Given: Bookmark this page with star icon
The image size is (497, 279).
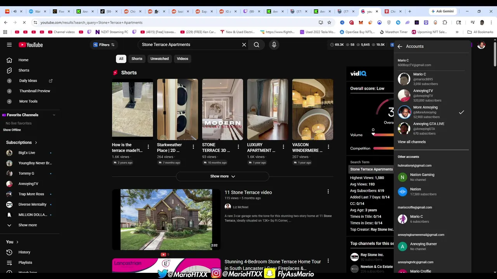Looking at the screenshot, I should 329,22.
